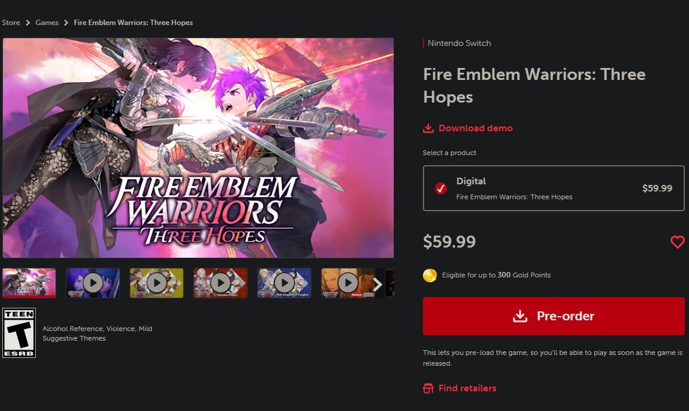Click the Find retailers storefront icon
The width and height of the screenshot is (689, 411).
(x=428, y=388)
